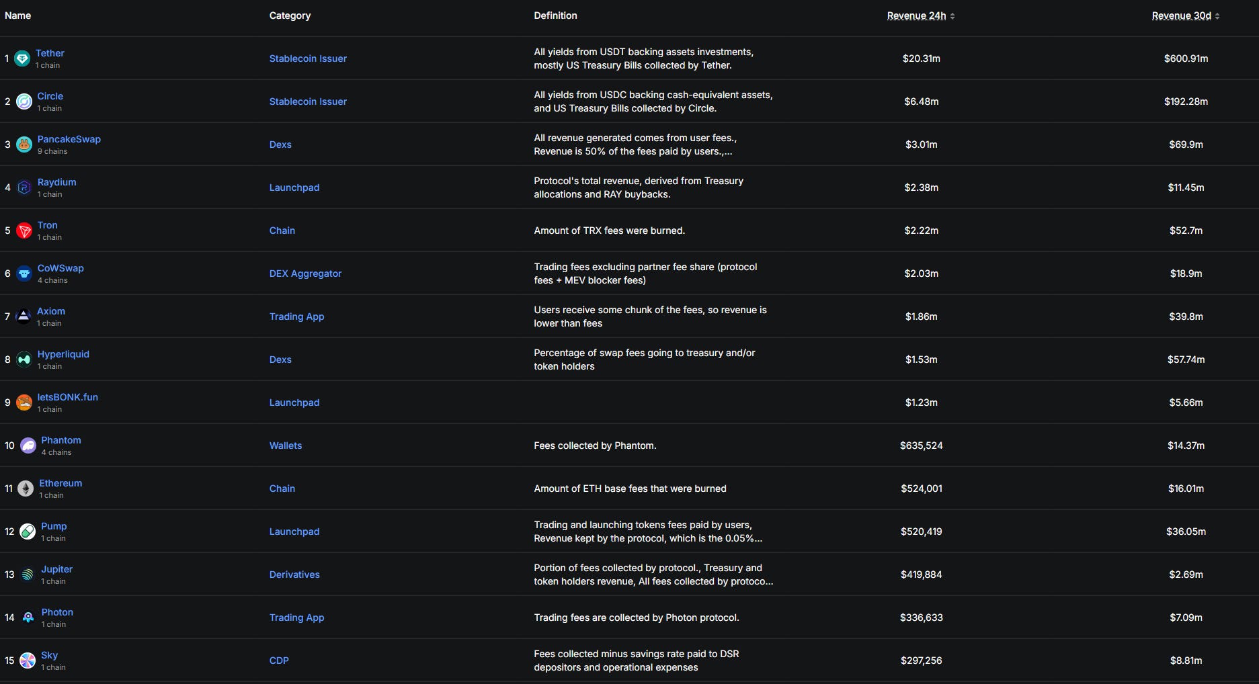Sort by Revenue 30d column header
Viewport: 1259px width, 684px height.
pyautogui.click(x=1186, y=15)
